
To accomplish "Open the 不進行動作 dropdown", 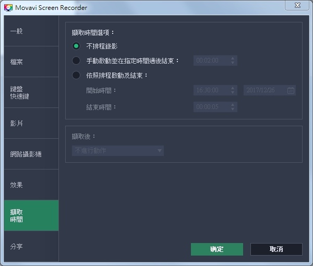I will coord(118,151).
